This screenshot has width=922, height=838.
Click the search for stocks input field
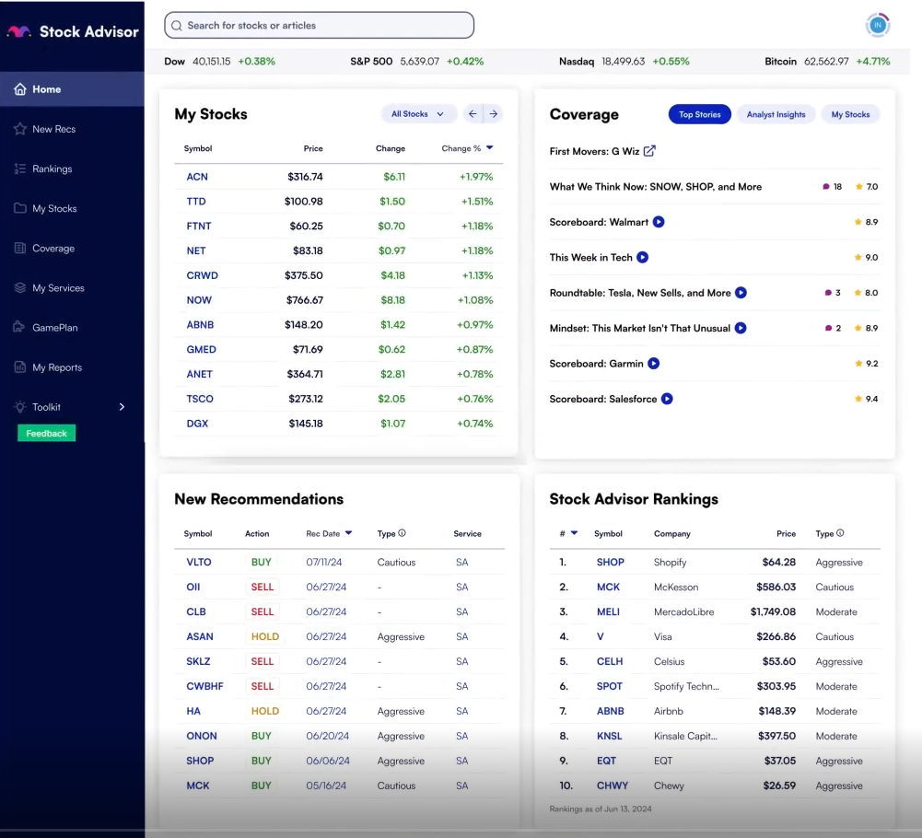click(318, 25)
